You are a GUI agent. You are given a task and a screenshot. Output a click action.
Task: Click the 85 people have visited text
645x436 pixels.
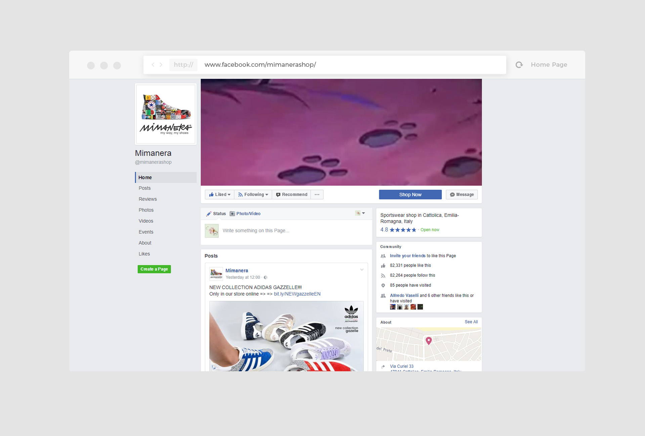(x=410, y=285)
